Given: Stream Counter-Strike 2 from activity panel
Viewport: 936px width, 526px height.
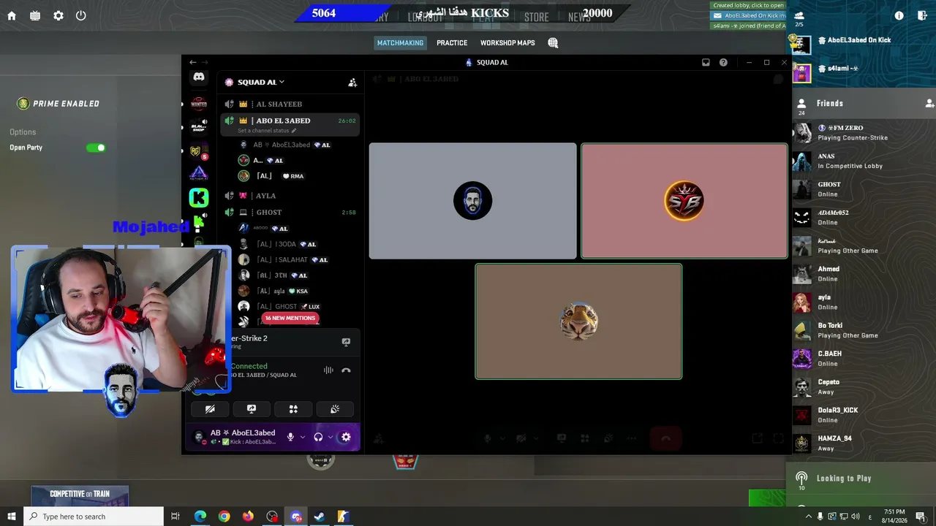Looking at the screenshot, I should coord(346,341).
